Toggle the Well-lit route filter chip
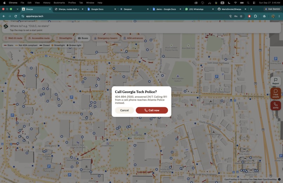The height and width of the screenshot is (183, 283). point(14,38)
